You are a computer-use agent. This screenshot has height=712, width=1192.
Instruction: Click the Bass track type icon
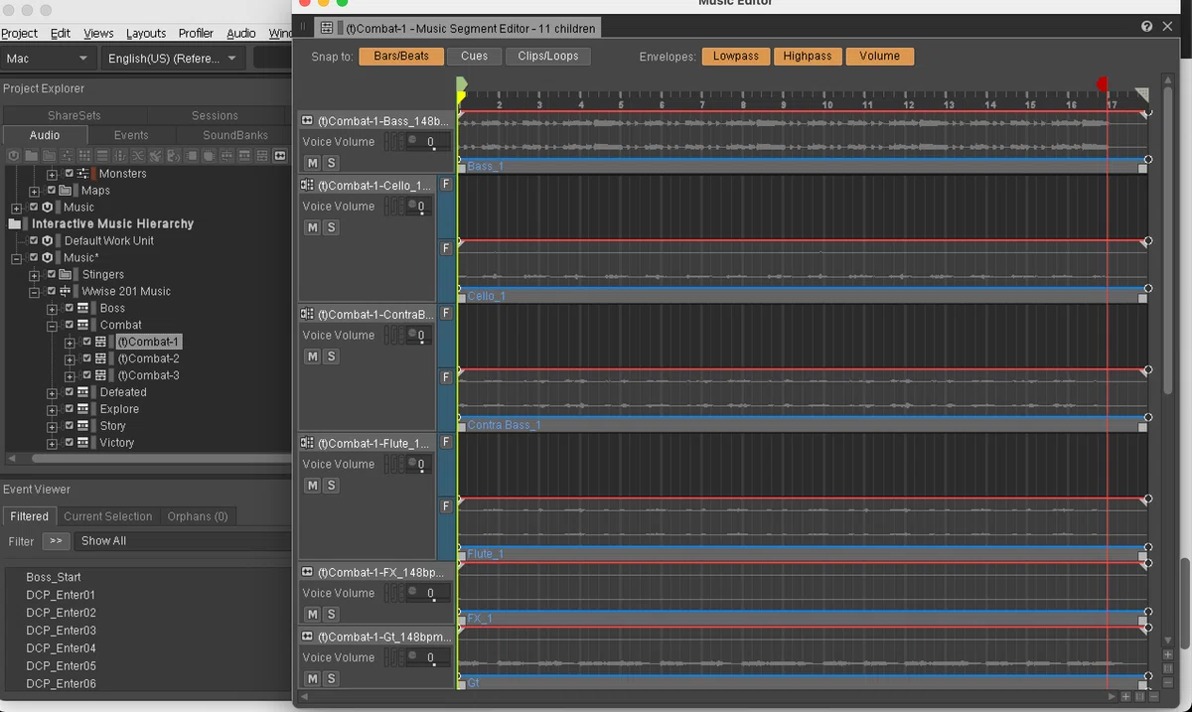pos(307,120)
